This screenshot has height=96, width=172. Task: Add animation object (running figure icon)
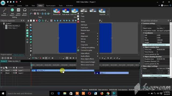27,28
